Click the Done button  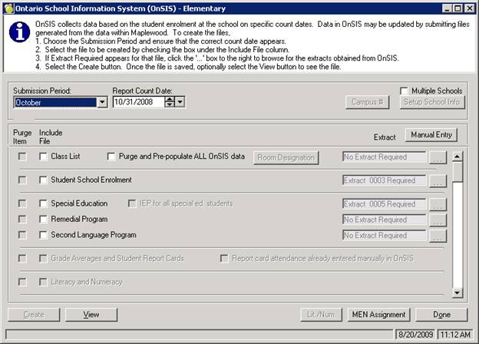(x=441, y=315)
